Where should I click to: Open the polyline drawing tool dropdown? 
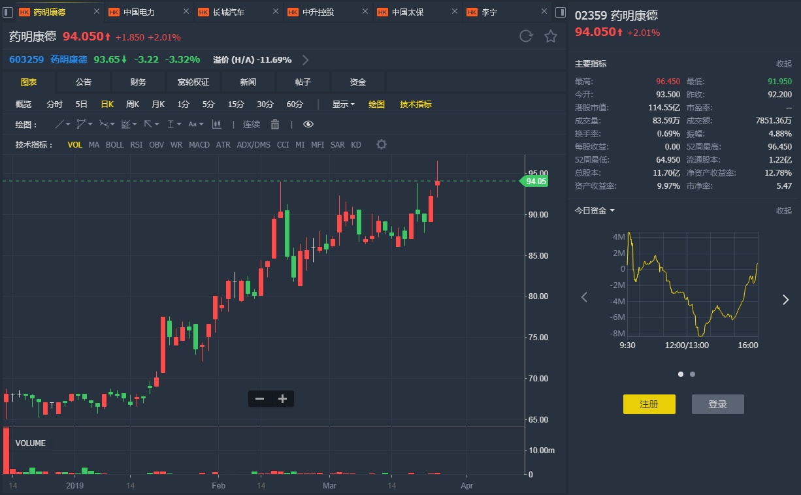coord(86,124)
